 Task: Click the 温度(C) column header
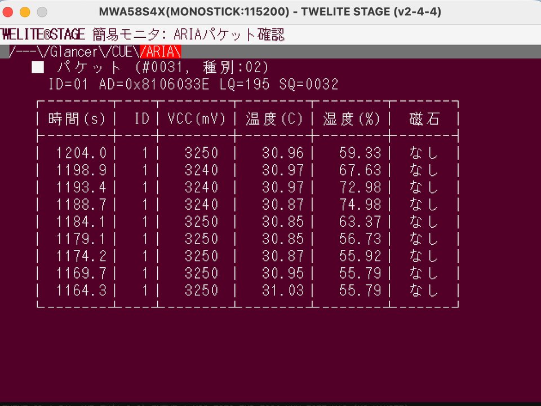click(274, 119)
